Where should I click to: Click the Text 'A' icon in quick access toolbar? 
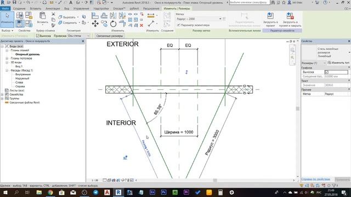[x=71, y=2]
